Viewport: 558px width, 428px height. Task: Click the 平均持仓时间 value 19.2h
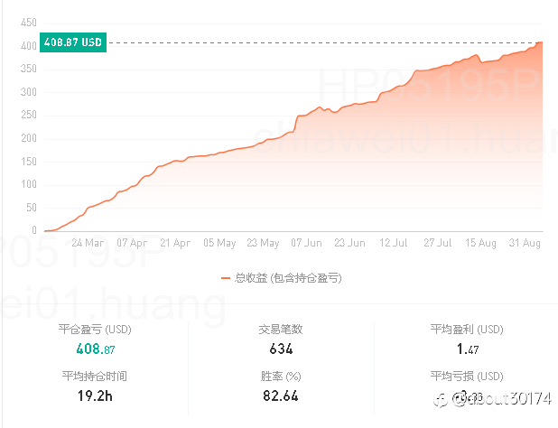pos(94,395)
